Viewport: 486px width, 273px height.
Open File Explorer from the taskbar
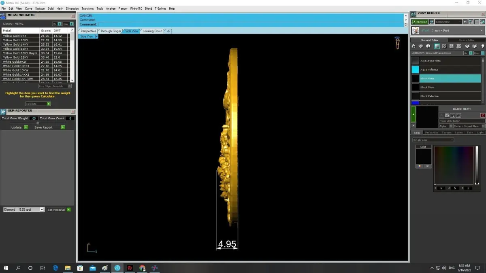click(68, 268)
